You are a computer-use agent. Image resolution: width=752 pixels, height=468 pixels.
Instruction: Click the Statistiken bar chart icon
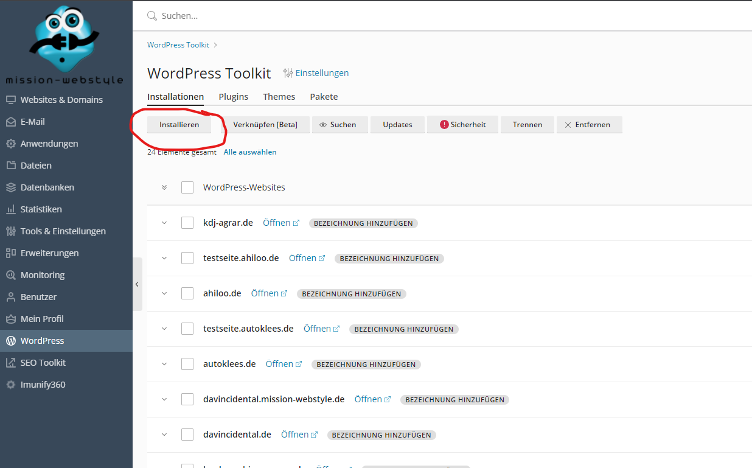coord(11,209)
